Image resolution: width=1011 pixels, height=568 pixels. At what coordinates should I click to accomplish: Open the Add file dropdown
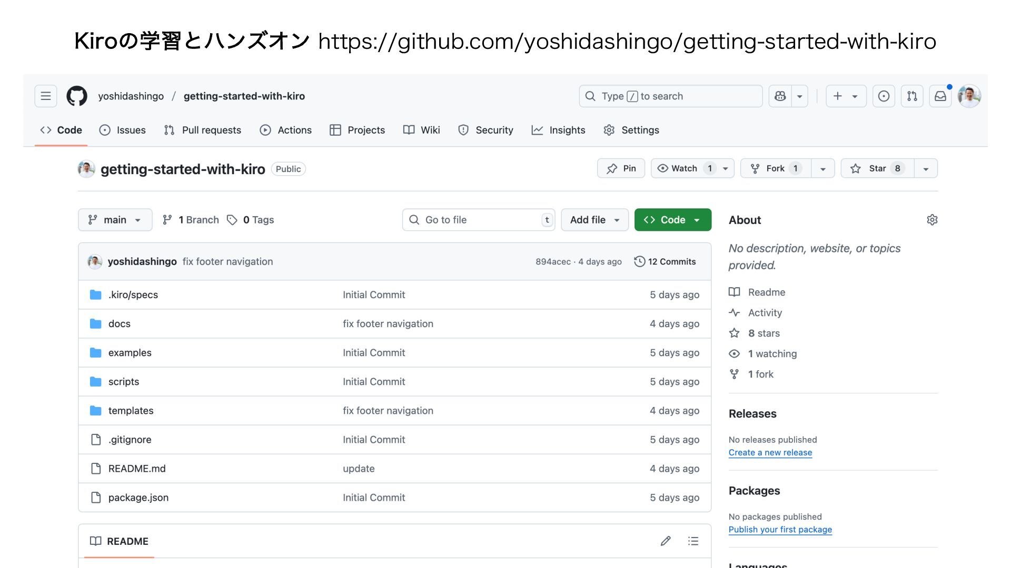coord(594,220)
